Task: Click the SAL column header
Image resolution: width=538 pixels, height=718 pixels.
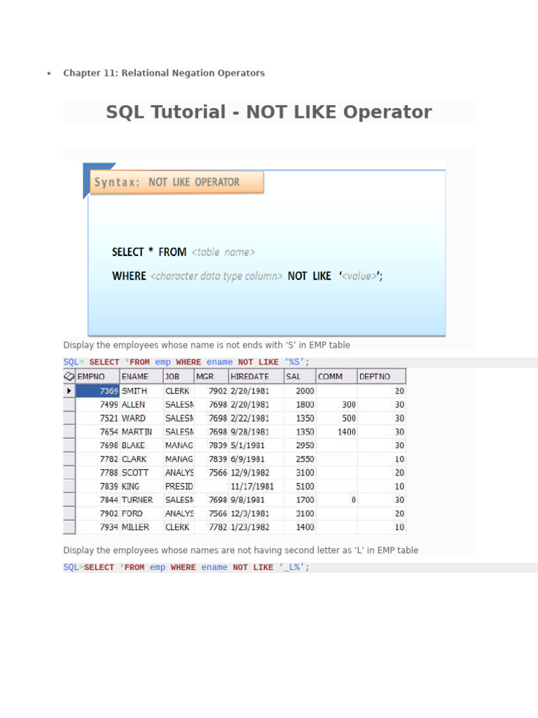Action: tap(300, 377)
